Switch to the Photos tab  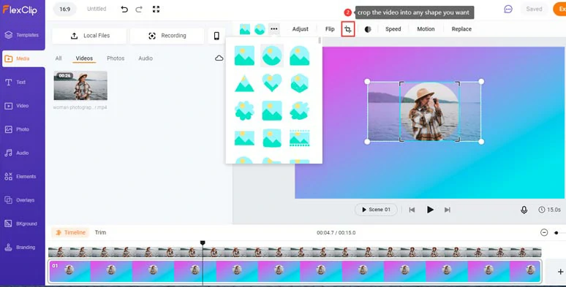116,58
